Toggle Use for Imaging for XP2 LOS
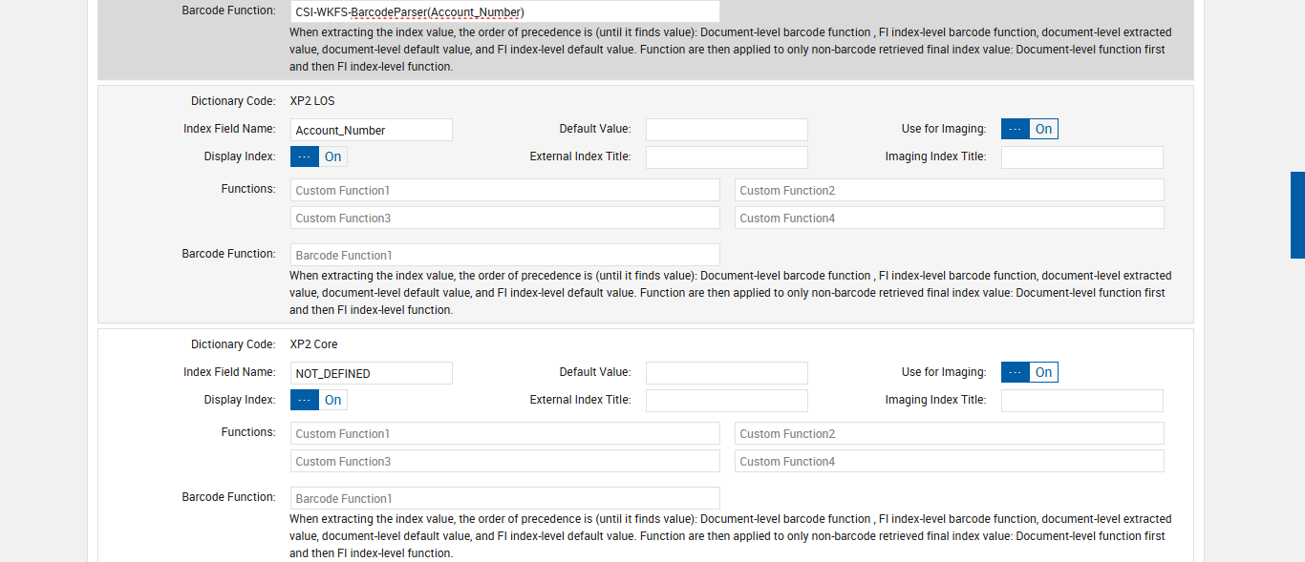 (1029, 129)
